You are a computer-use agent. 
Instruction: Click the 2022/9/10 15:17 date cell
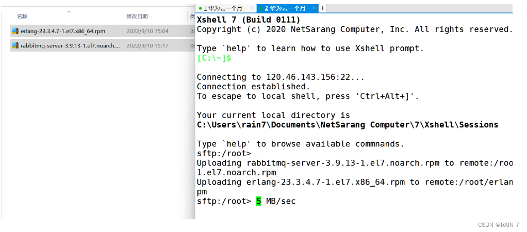(147, 46)
